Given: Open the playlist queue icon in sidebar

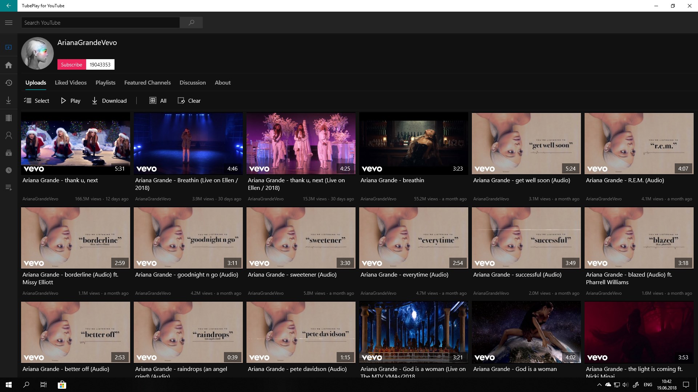Looking at the screenshot, I should coord(9,188).
